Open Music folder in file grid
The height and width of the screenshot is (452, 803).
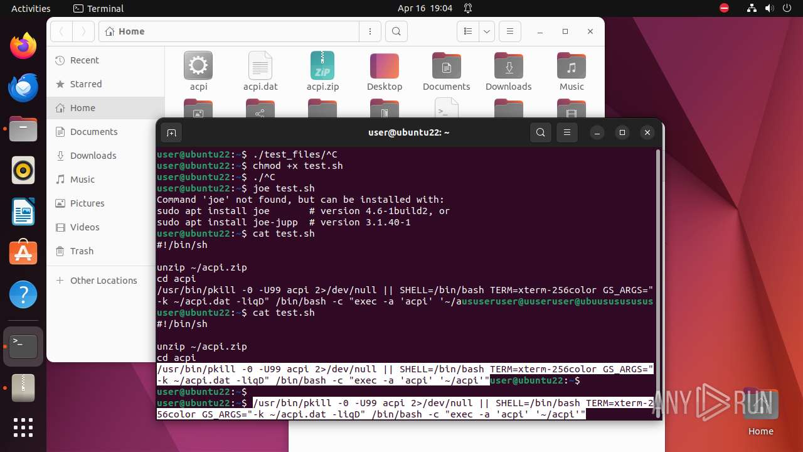click(x=572, y=72)
